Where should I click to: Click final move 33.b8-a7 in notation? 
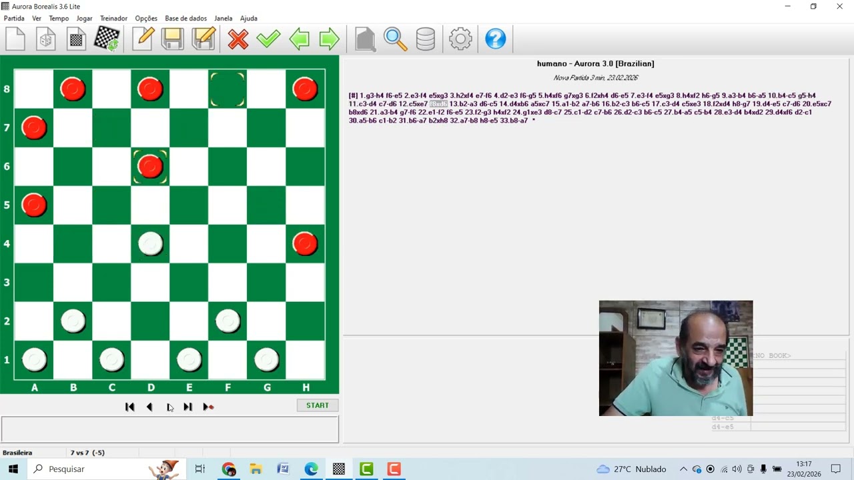coord(514,121)
